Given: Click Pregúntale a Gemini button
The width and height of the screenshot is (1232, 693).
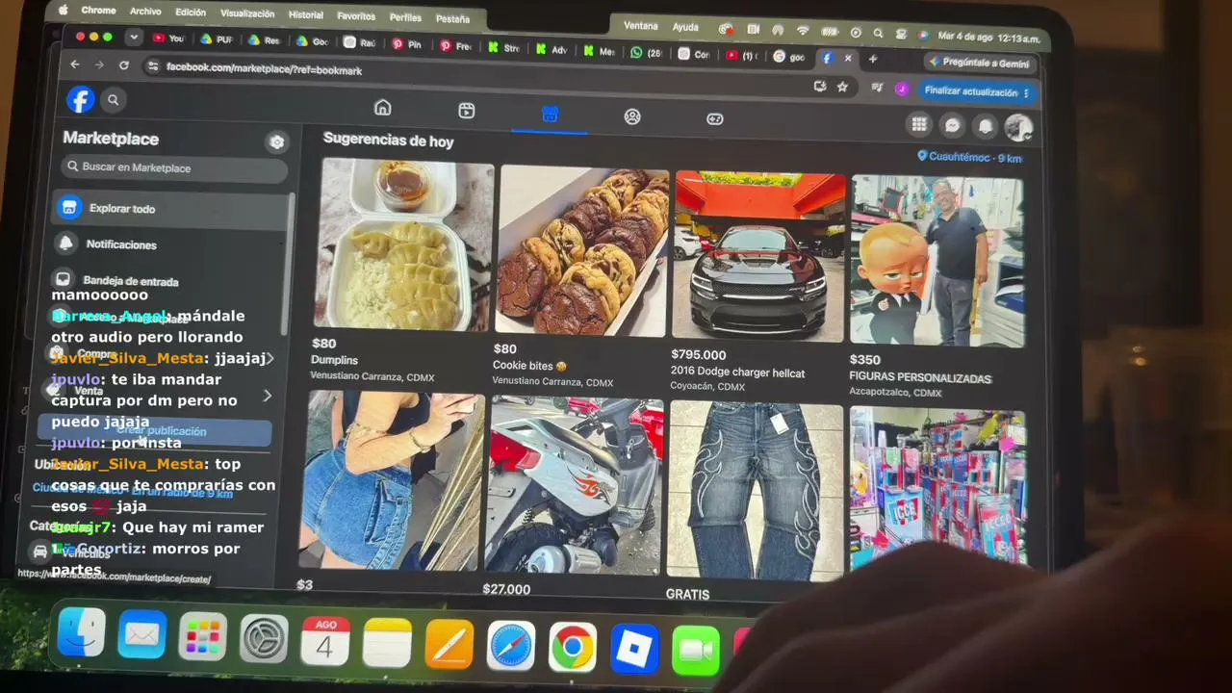Looking at the screenshot, I should click(x=980, y=63).
